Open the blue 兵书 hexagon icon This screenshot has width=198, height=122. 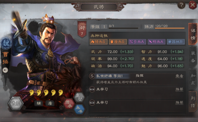point(80,109)
